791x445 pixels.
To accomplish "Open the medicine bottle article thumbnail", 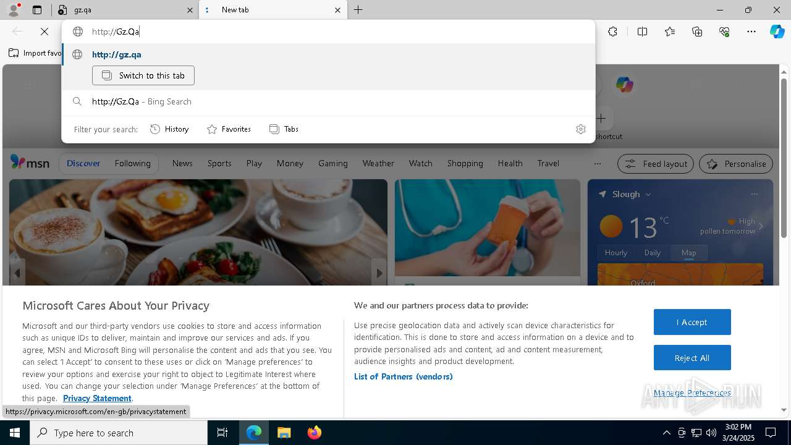I will click(488, 227).
